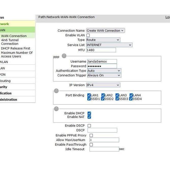Uncheck the LAN1 port binding
This screenshot has height=170, width=170.
tap(89, 95)
